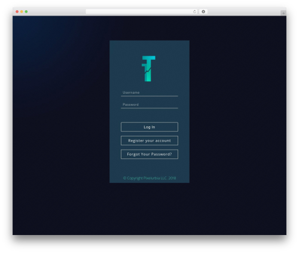
Task: Click the Username input field
Action: [x=149, y=93]
